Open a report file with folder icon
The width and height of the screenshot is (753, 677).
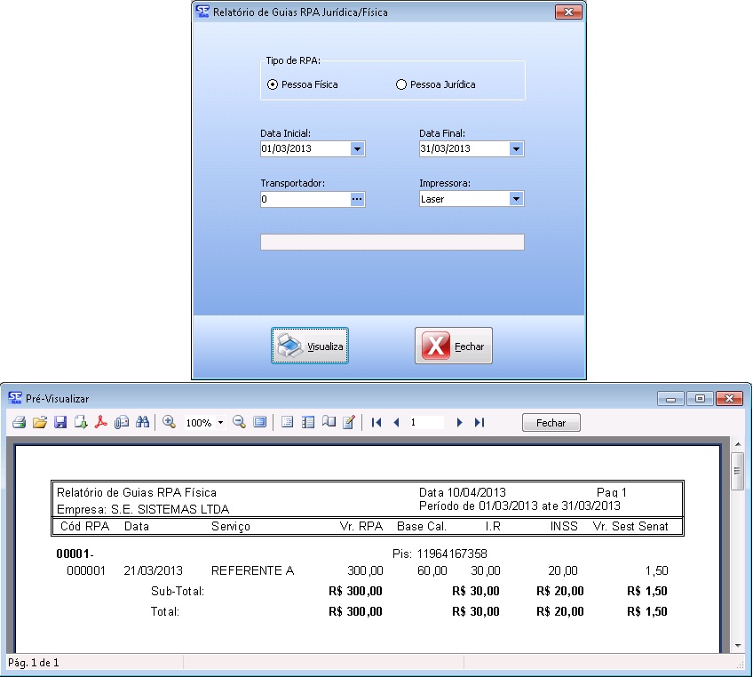[x=39, y=423]
